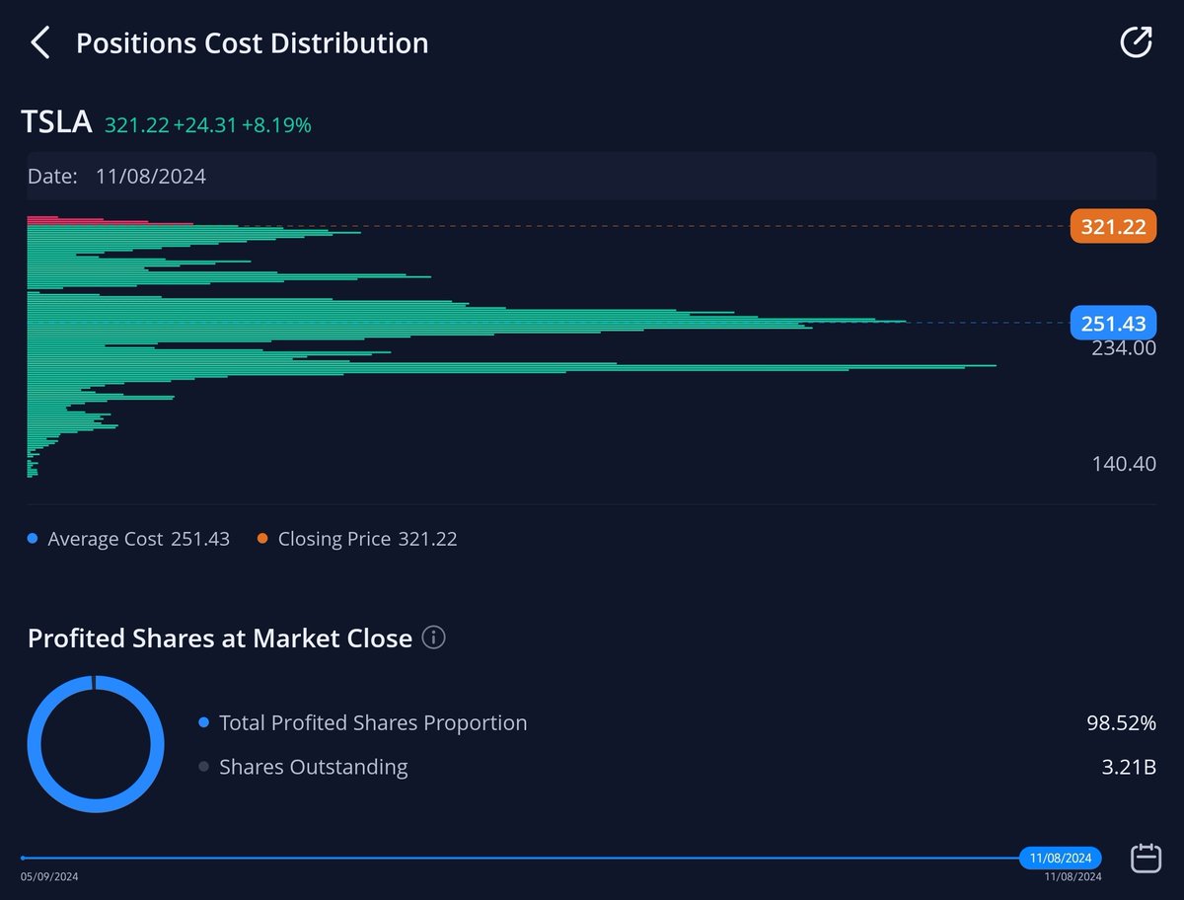Open the calendar date picker icon
The image size is (1184, 900).
click(1145, 858)
